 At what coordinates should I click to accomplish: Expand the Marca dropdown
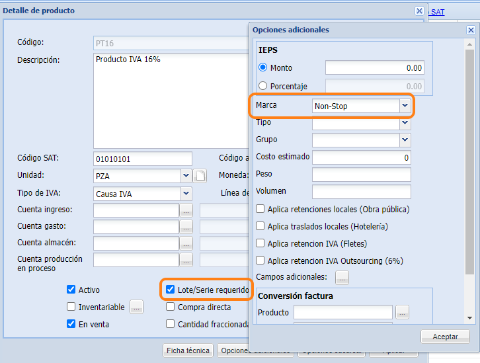tap(405, 106)
